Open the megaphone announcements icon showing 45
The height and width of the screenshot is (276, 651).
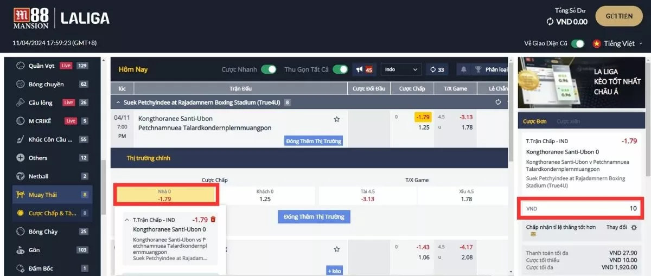pyautogui.click(x=363, y=69)
